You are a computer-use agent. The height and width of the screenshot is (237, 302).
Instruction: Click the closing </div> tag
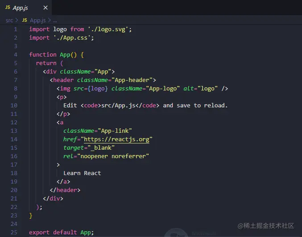(53, 199)
